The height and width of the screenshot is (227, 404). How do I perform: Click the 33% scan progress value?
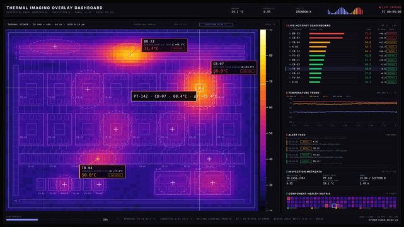click(x=105, y=219)
